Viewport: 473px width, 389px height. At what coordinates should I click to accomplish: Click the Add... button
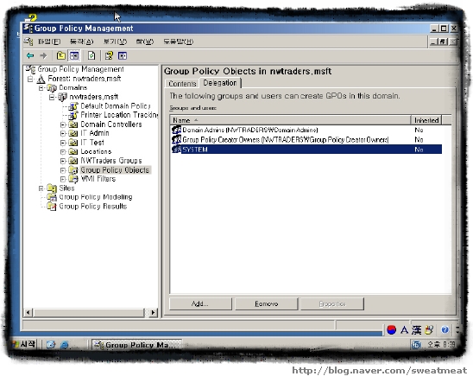[200, 303]
